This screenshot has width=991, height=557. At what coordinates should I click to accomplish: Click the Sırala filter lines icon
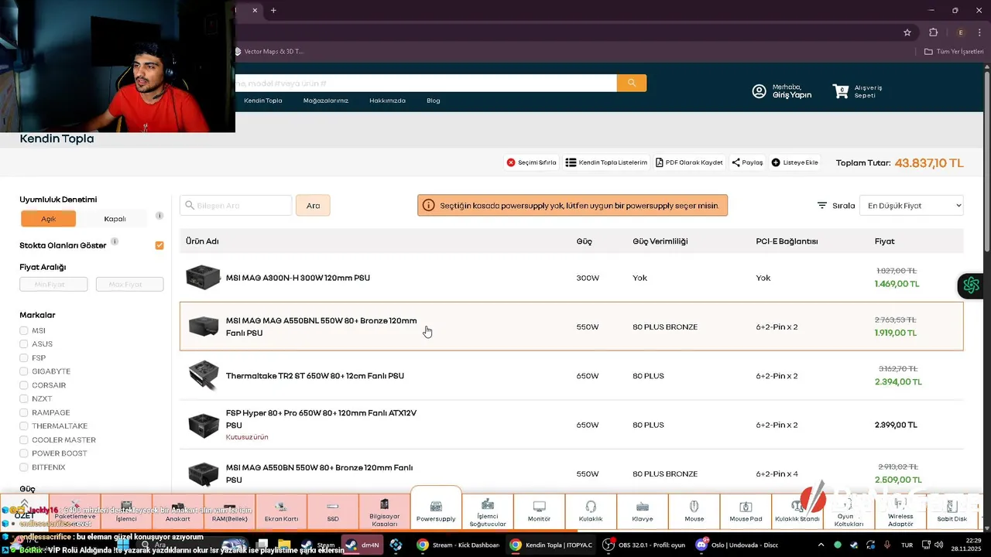point(822,206)
